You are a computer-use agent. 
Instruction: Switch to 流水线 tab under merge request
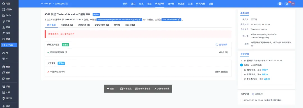[x=117, y=25]
